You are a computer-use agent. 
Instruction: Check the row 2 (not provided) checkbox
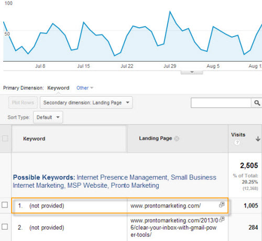coord(5,227)
